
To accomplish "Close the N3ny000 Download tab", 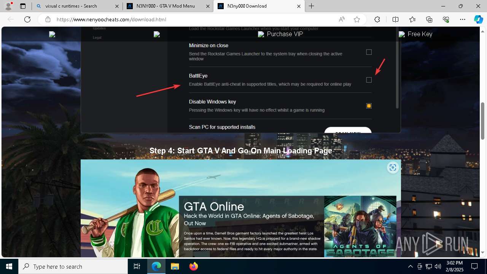I will (x=299, y=6).
